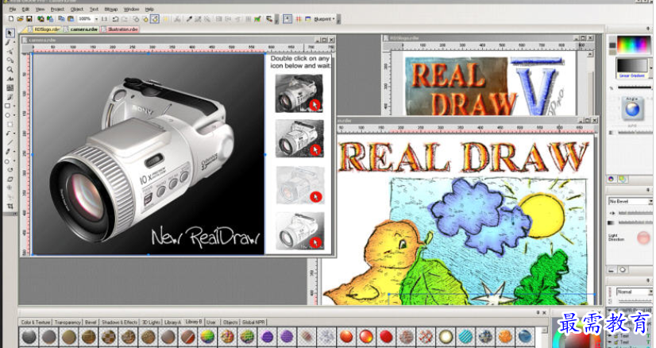Switch to camera.rdw document tab
This screenshot has height=348, width=656.
81,29
